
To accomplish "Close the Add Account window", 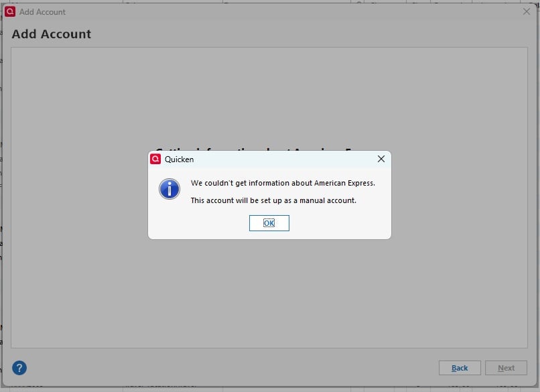I will click(526, 11).
